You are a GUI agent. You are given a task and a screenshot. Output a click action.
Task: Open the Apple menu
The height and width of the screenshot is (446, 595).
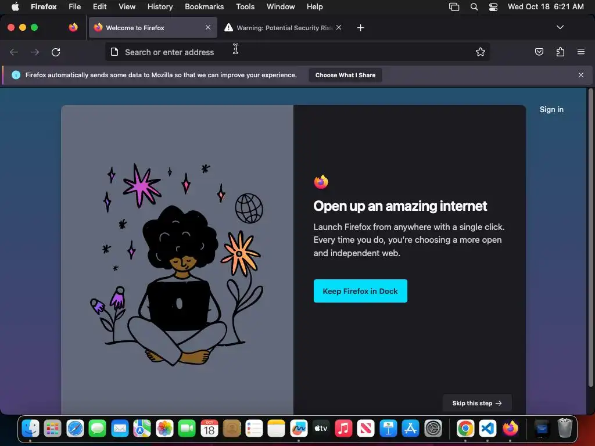pos(15,6)
